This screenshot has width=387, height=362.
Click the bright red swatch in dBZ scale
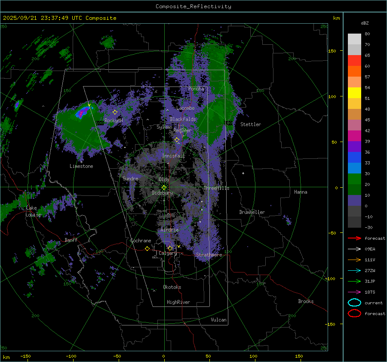[354, 61]
